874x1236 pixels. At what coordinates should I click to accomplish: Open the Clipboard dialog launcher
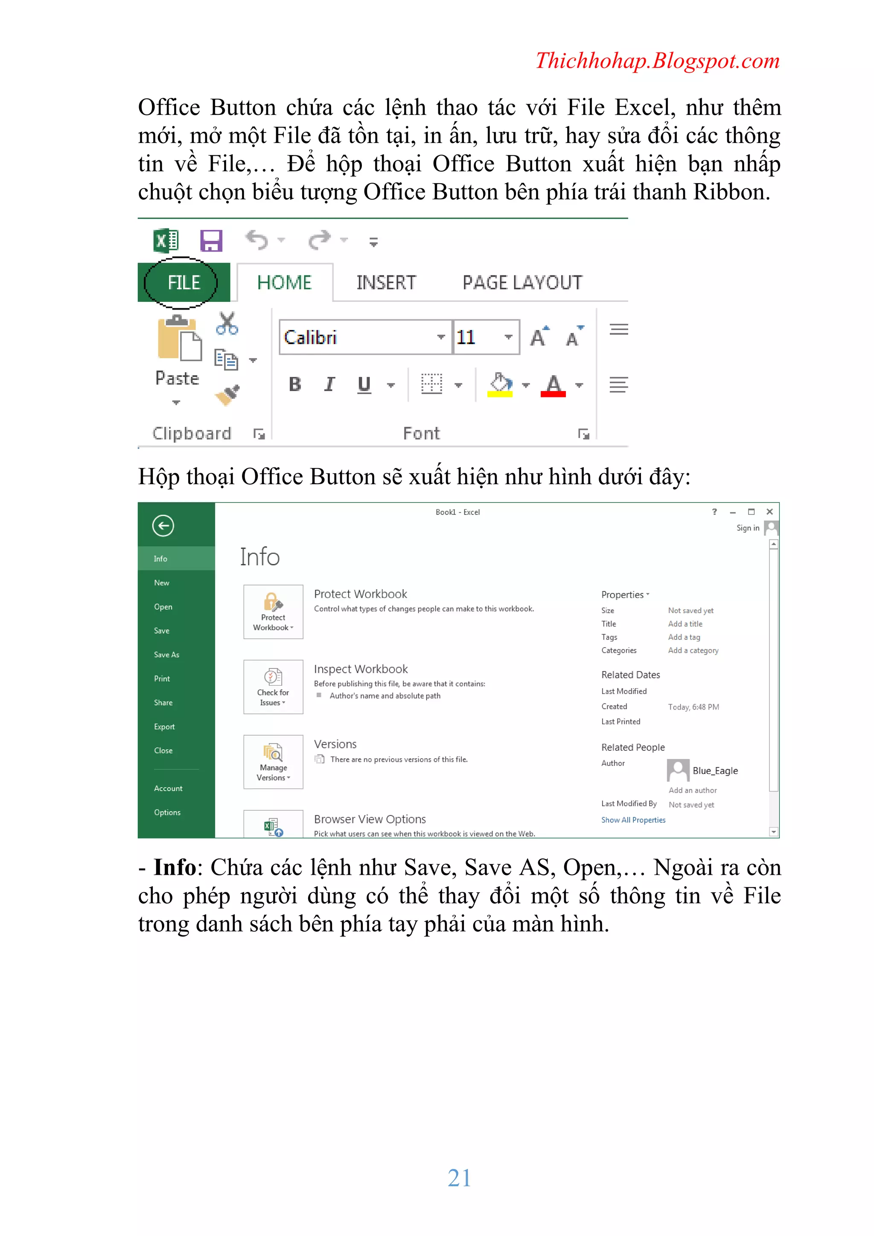point(259,434)
